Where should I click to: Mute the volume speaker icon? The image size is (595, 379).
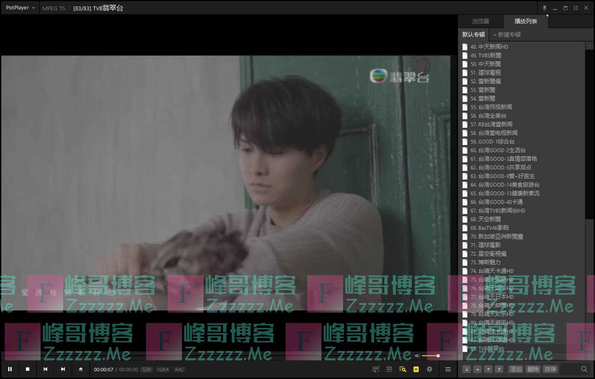pos(417,356)
